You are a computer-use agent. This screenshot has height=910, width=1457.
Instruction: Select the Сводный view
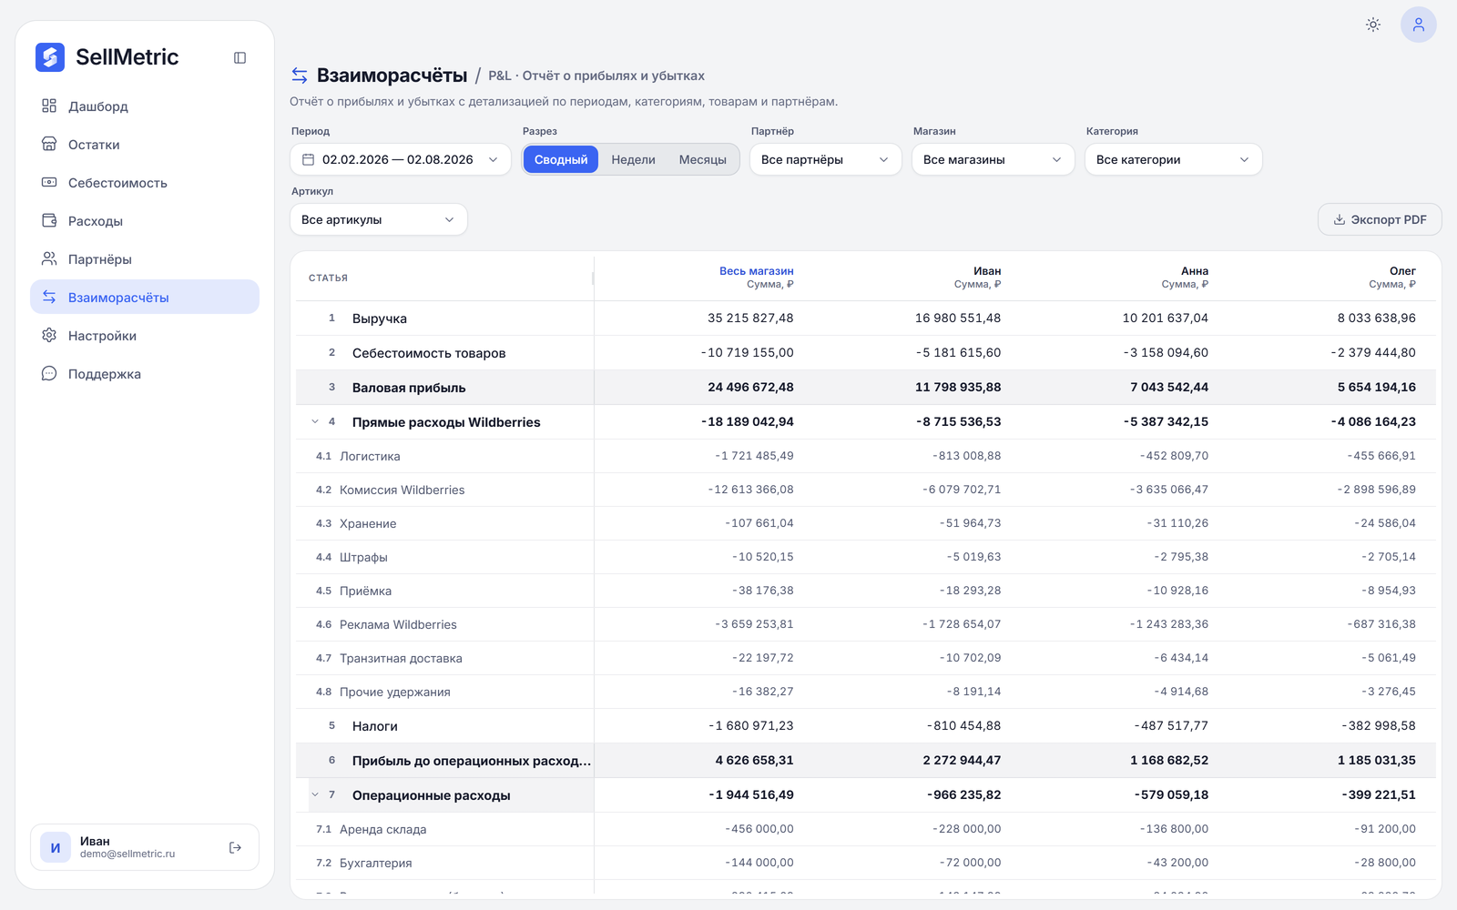pyautogui.click(x=561, y=159)
